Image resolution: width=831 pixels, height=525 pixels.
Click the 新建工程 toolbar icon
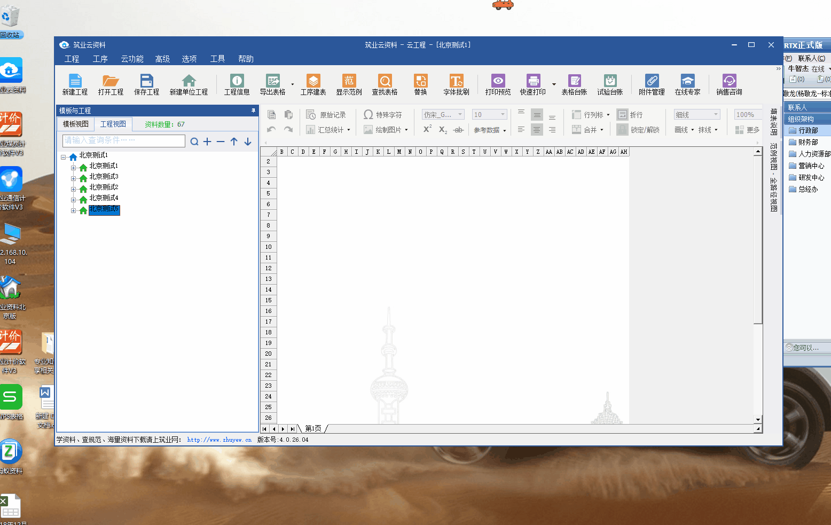point(75,84)
